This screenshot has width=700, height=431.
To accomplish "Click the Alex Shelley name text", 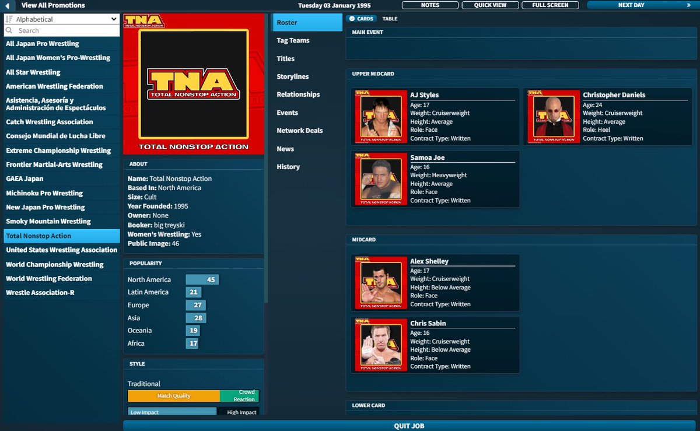I will pyautogui.click(x=429, y=261).
